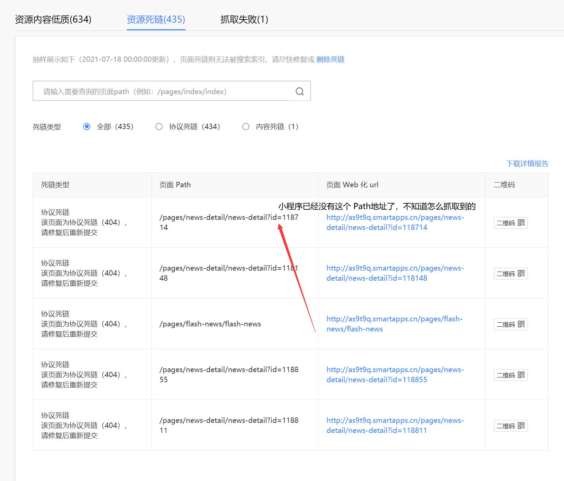Open QR code for id=118855 row
This screenshot has width=564, height=481.
tap(510, 375)
